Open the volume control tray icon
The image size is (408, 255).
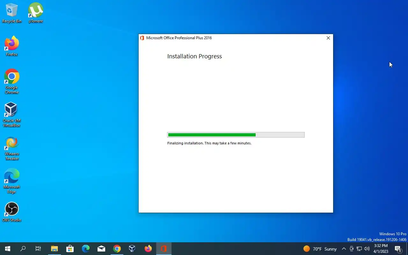(x=367, y=249)
